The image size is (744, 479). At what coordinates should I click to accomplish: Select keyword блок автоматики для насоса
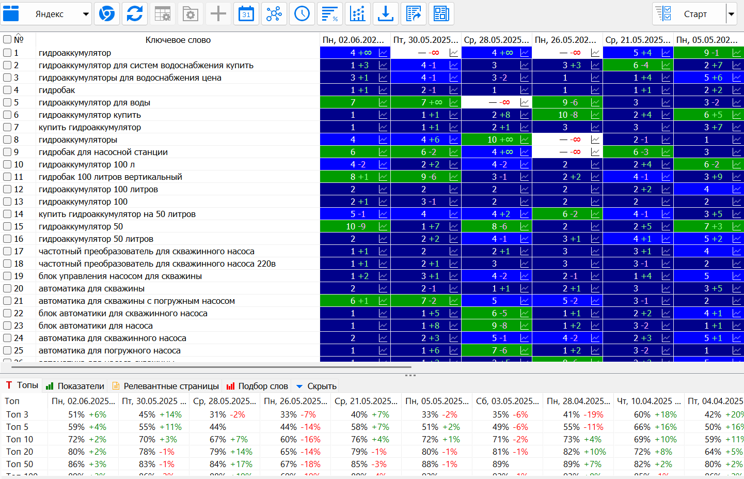click(x=96, y=326)
